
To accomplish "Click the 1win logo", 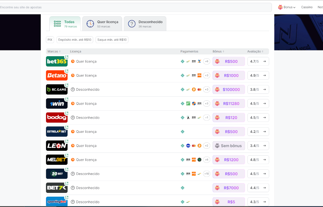I will click(x=57, y=103).
